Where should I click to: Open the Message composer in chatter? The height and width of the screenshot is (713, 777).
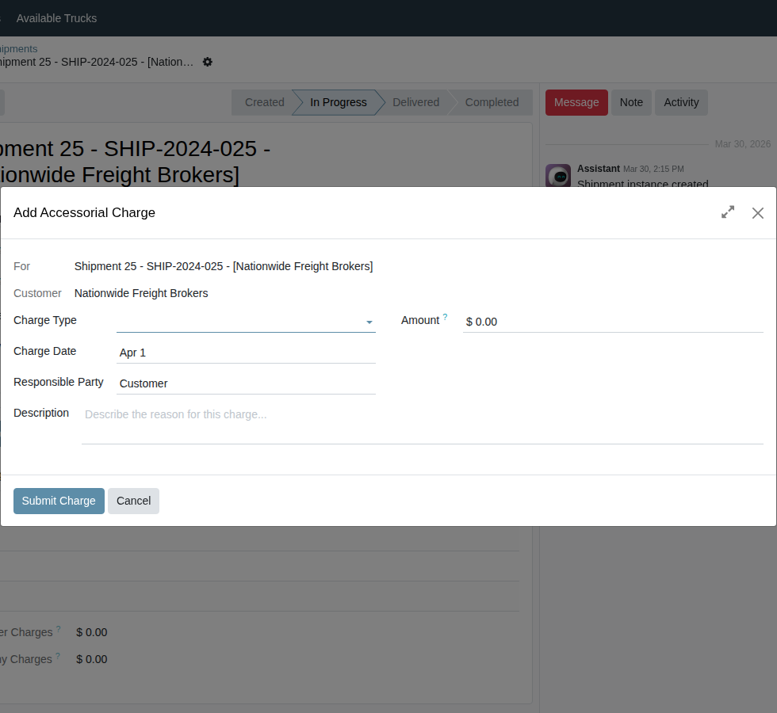576,102
